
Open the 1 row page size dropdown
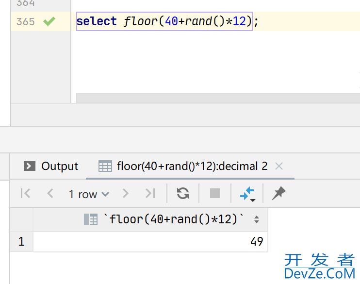89,194
